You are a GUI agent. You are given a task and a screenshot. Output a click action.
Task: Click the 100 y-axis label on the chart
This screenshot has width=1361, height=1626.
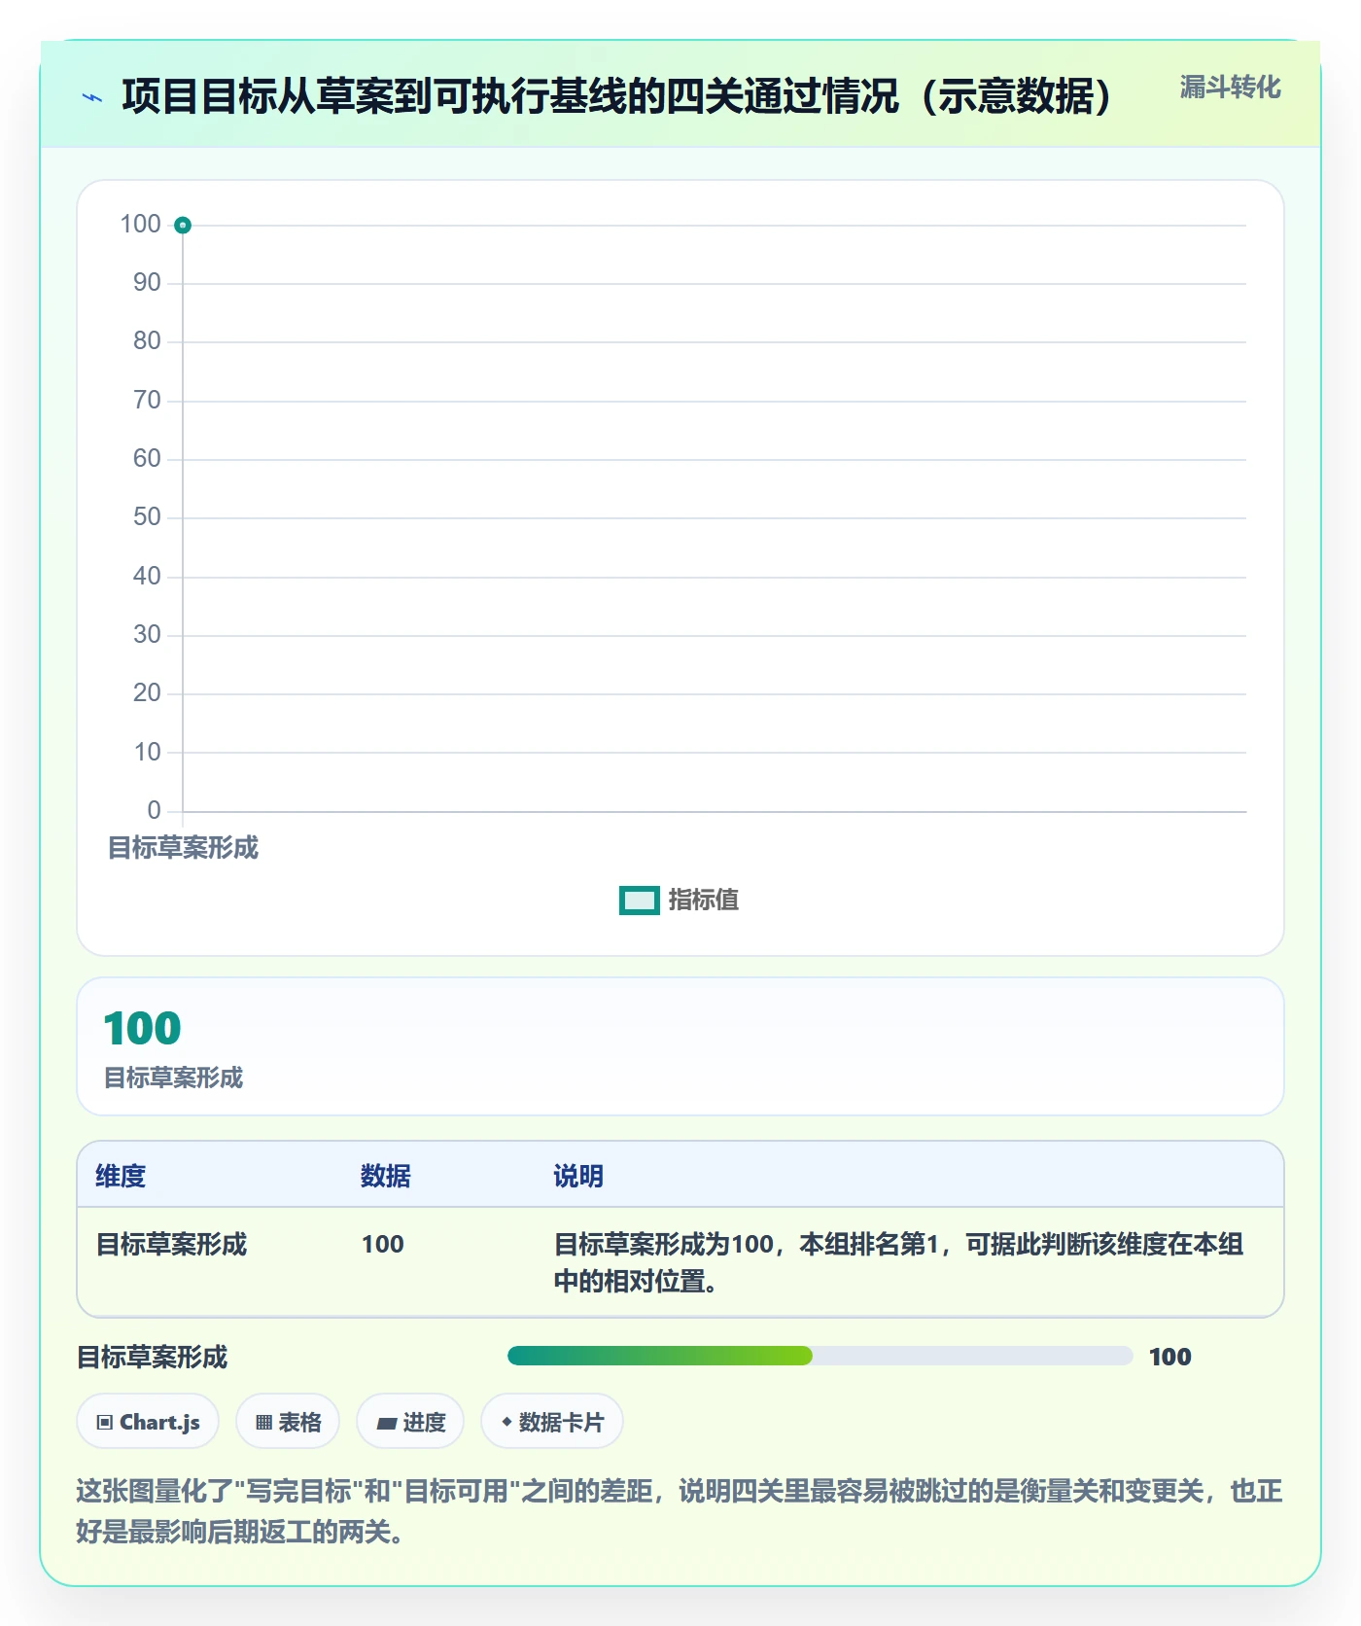point(140,225)
